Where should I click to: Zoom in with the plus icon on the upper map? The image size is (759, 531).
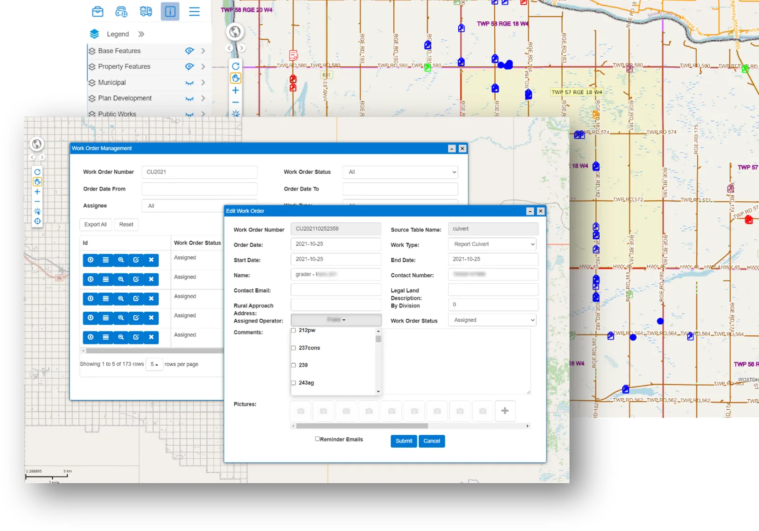pos(235,90)
